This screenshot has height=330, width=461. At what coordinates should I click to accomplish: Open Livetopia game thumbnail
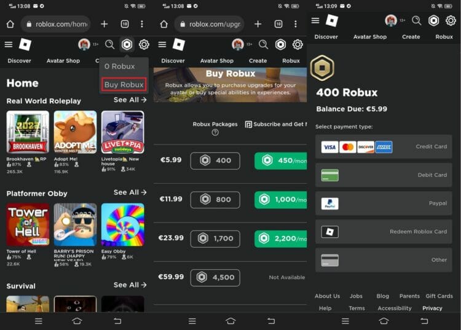122,132
